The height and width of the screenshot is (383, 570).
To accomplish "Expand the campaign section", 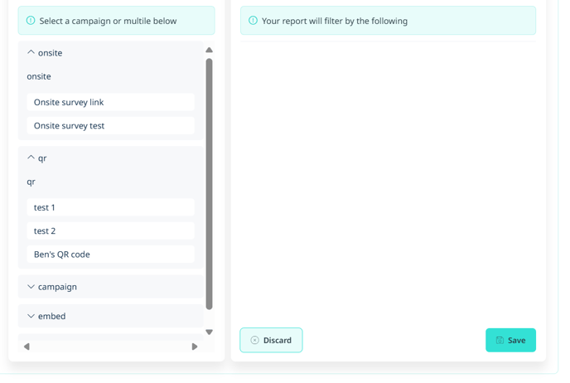I will pyautogui.click(x=110, y=287).
